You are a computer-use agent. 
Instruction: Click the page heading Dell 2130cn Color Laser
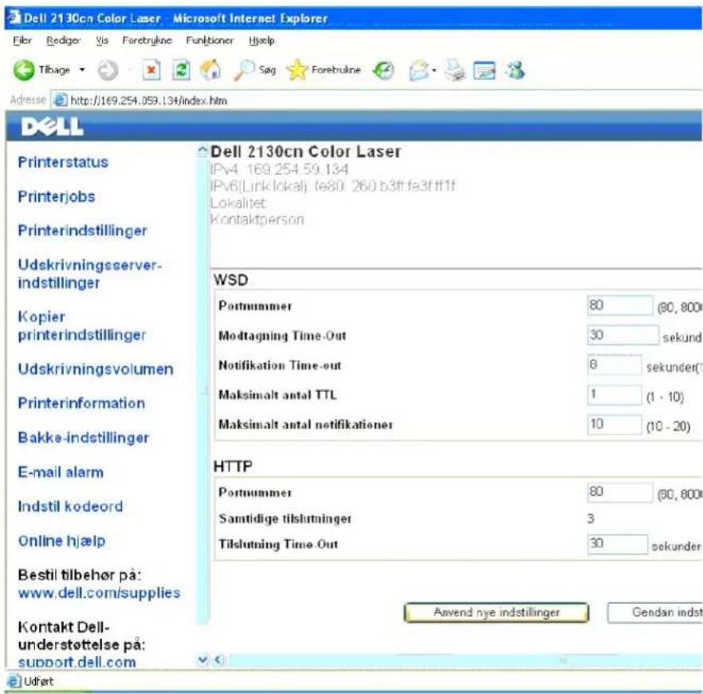click(x=306, y=152)
